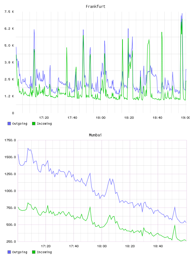Screen dimensions: 191x257
Task: Select the Incoming legend label in Frankfurt chart
Action: click(44, 124)
